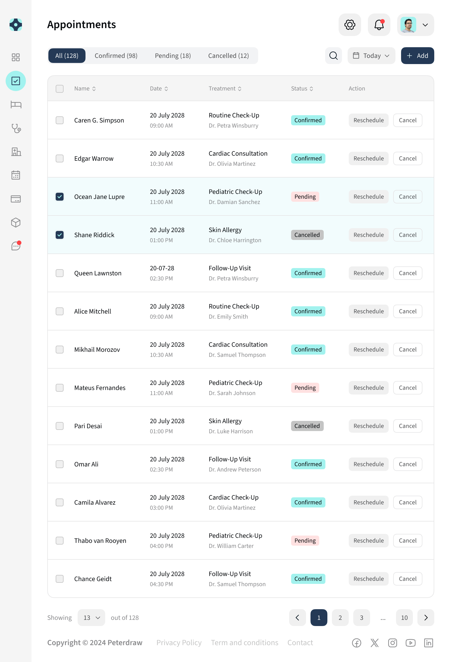Switch to the Pending (18) tab

coord(172,56)
